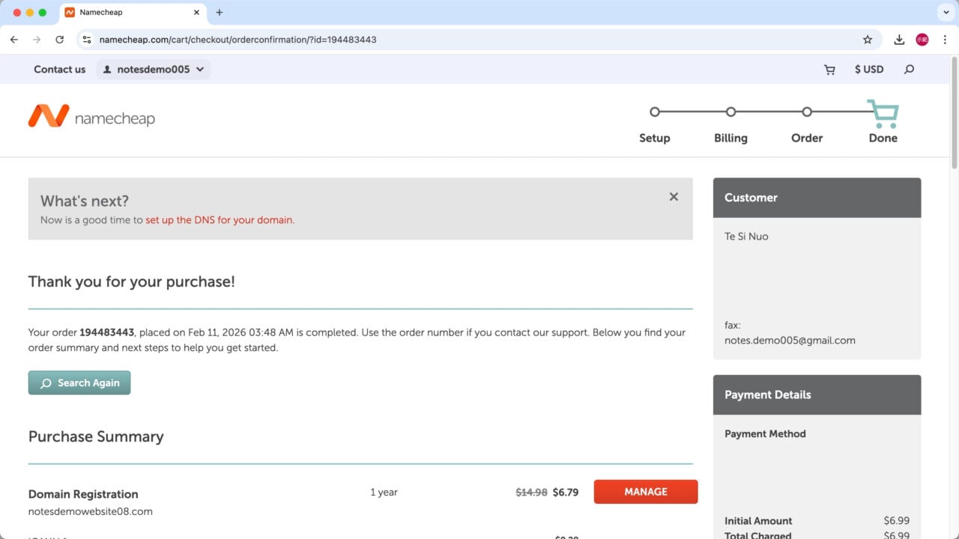Click the cart icon above the Done step
This screenshot has width=959, height=539.
(883, 111)
